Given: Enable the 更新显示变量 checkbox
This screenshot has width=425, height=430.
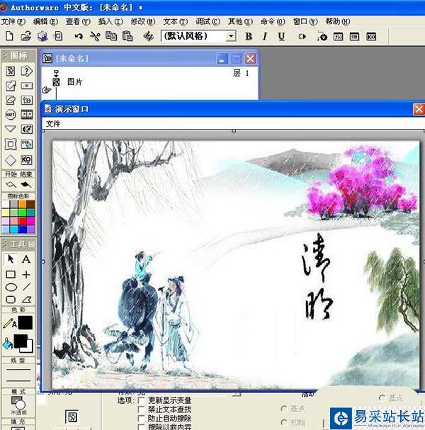Looking at the screenshot, I should click(141, 400).
